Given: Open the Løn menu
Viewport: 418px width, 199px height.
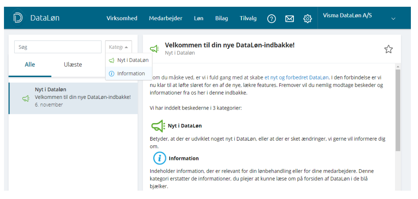Looking at the screenshot, I should (x=199, y=18).
